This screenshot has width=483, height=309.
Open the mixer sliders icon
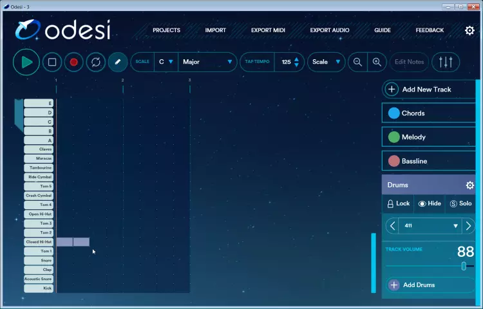446,62
